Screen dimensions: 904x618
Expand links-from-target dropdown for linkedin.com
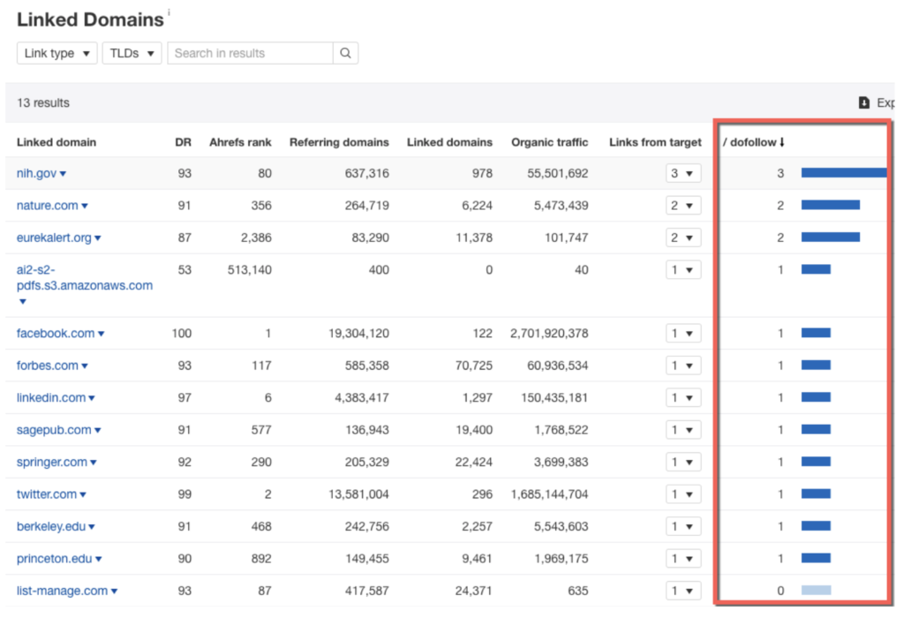[x=683, y=398]
